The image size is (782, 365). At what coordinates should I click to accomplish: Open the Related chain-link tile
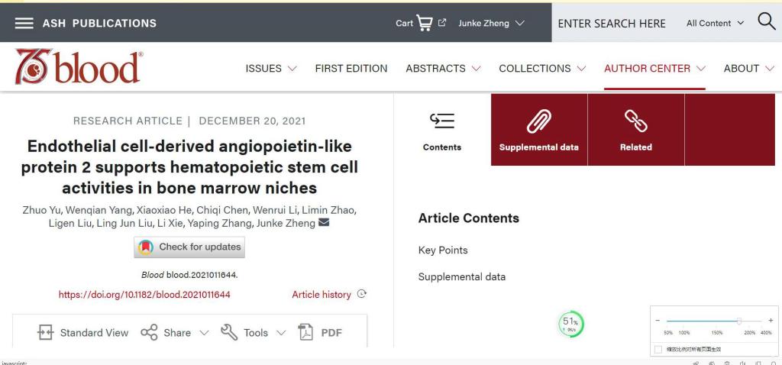point(636,130)
